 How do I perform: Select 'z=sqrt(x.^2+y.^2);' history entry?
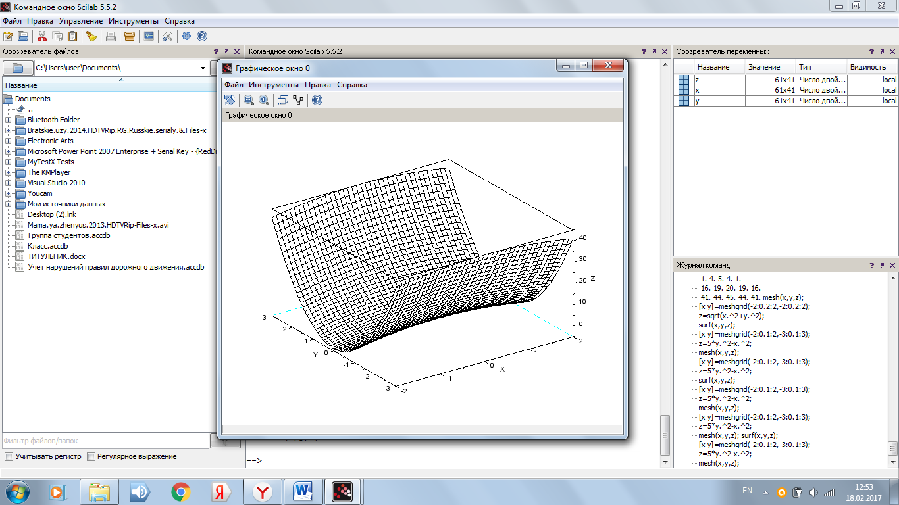point(732,316)
